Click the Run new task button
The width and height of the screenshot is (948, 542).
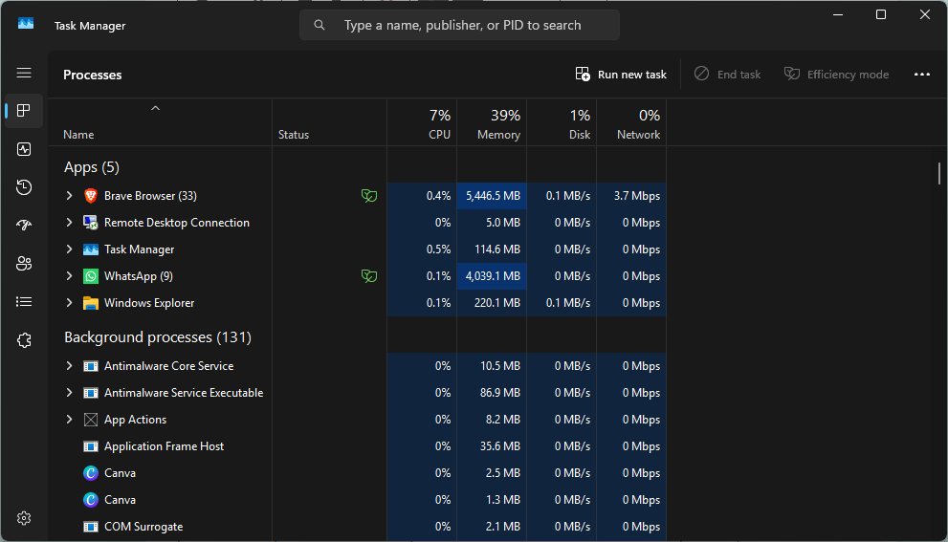(621, 75)
